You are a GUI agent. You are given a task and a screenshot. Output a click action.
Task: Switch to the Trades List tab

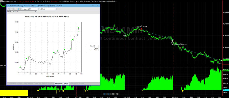[x=38, y=84]
